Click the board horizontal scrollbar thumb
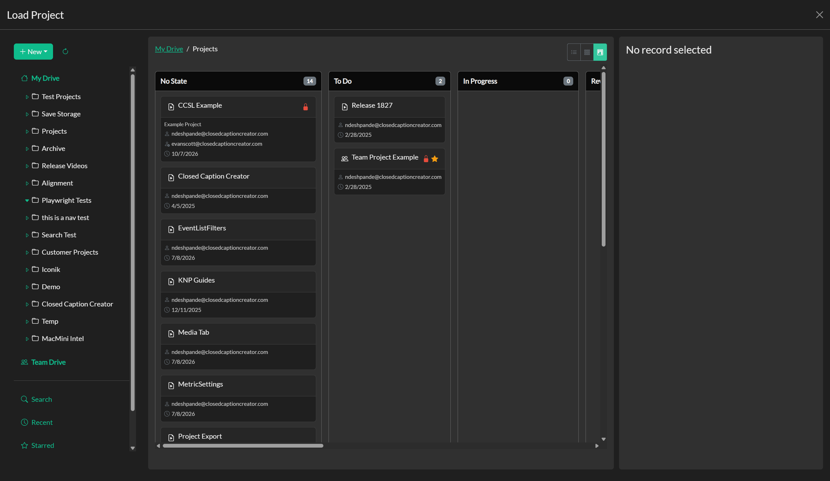Screen dimensions: 830x481 pyautogui.click(x=243, y=446)
